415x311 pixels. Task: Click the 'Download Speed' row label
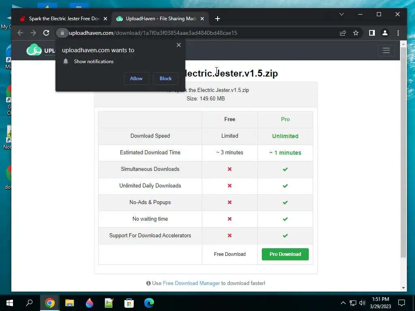[x=150, y=136]
